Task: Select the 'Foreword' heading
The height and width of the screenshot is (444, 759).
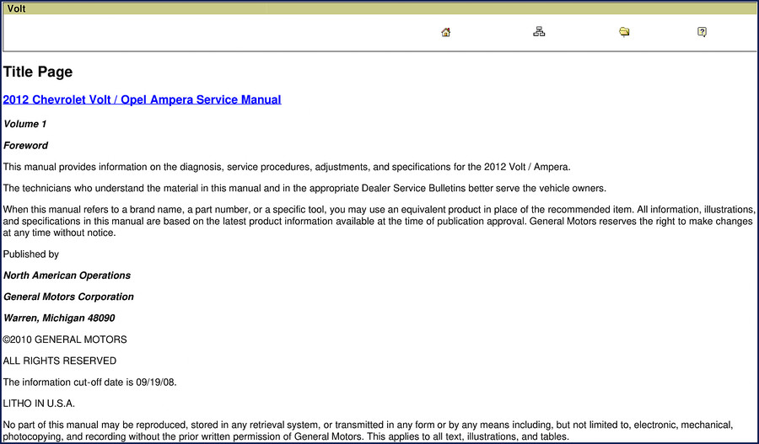Action: coord(25,145)
